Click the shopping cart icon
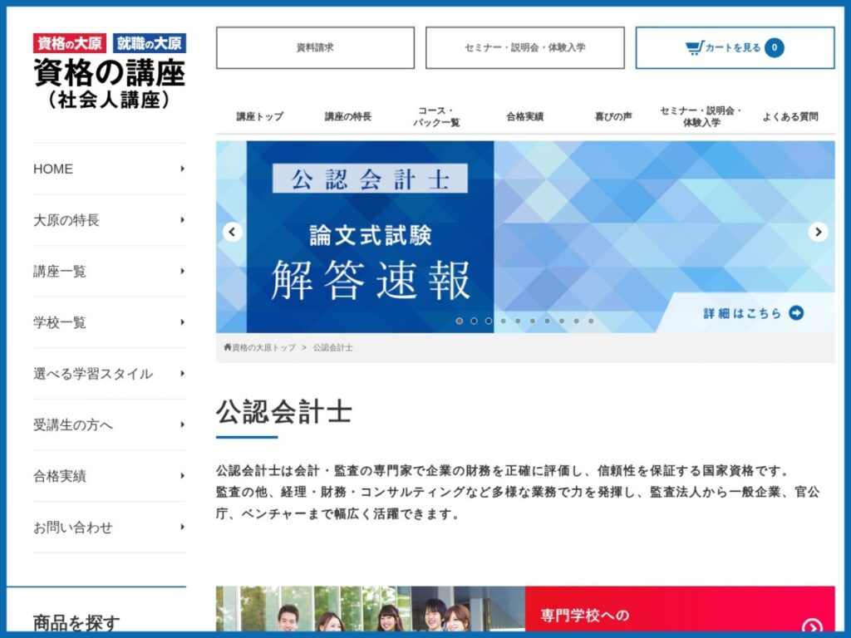The width and height of the screenshot is (851, 638). point(694,47)
